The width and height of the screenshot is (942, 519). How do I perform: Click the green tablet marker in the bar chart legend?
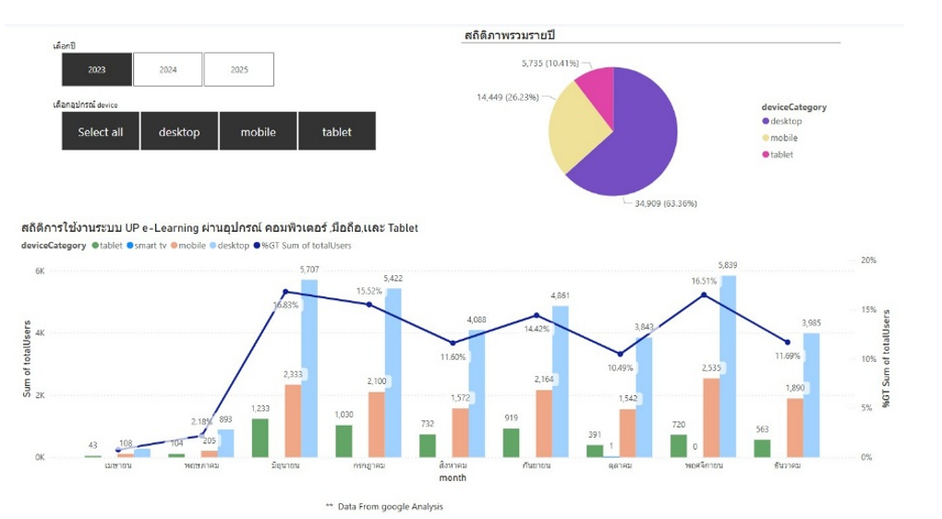95,246
